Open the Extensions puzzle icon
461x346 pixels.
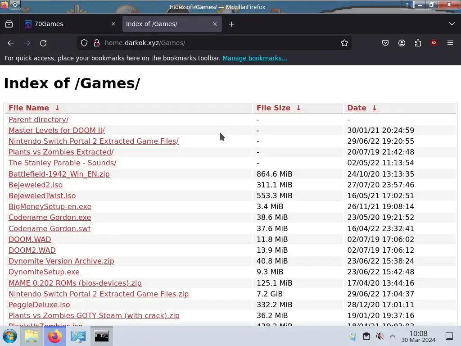pyautogui.click(x=418, y=43)
